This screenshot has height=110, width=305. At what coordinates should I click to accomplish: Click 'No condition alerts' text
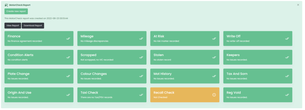18,60
